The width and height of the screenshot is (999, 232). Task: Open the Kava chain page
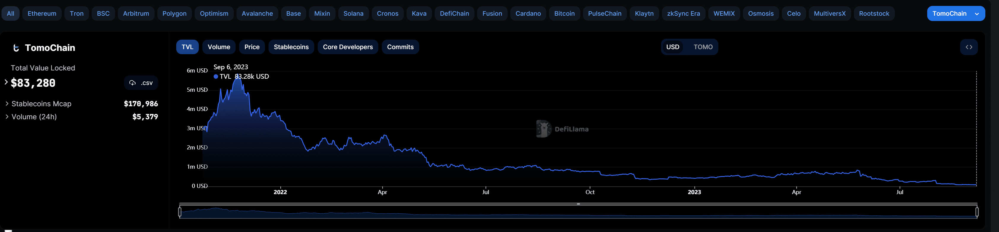[419, 14]
